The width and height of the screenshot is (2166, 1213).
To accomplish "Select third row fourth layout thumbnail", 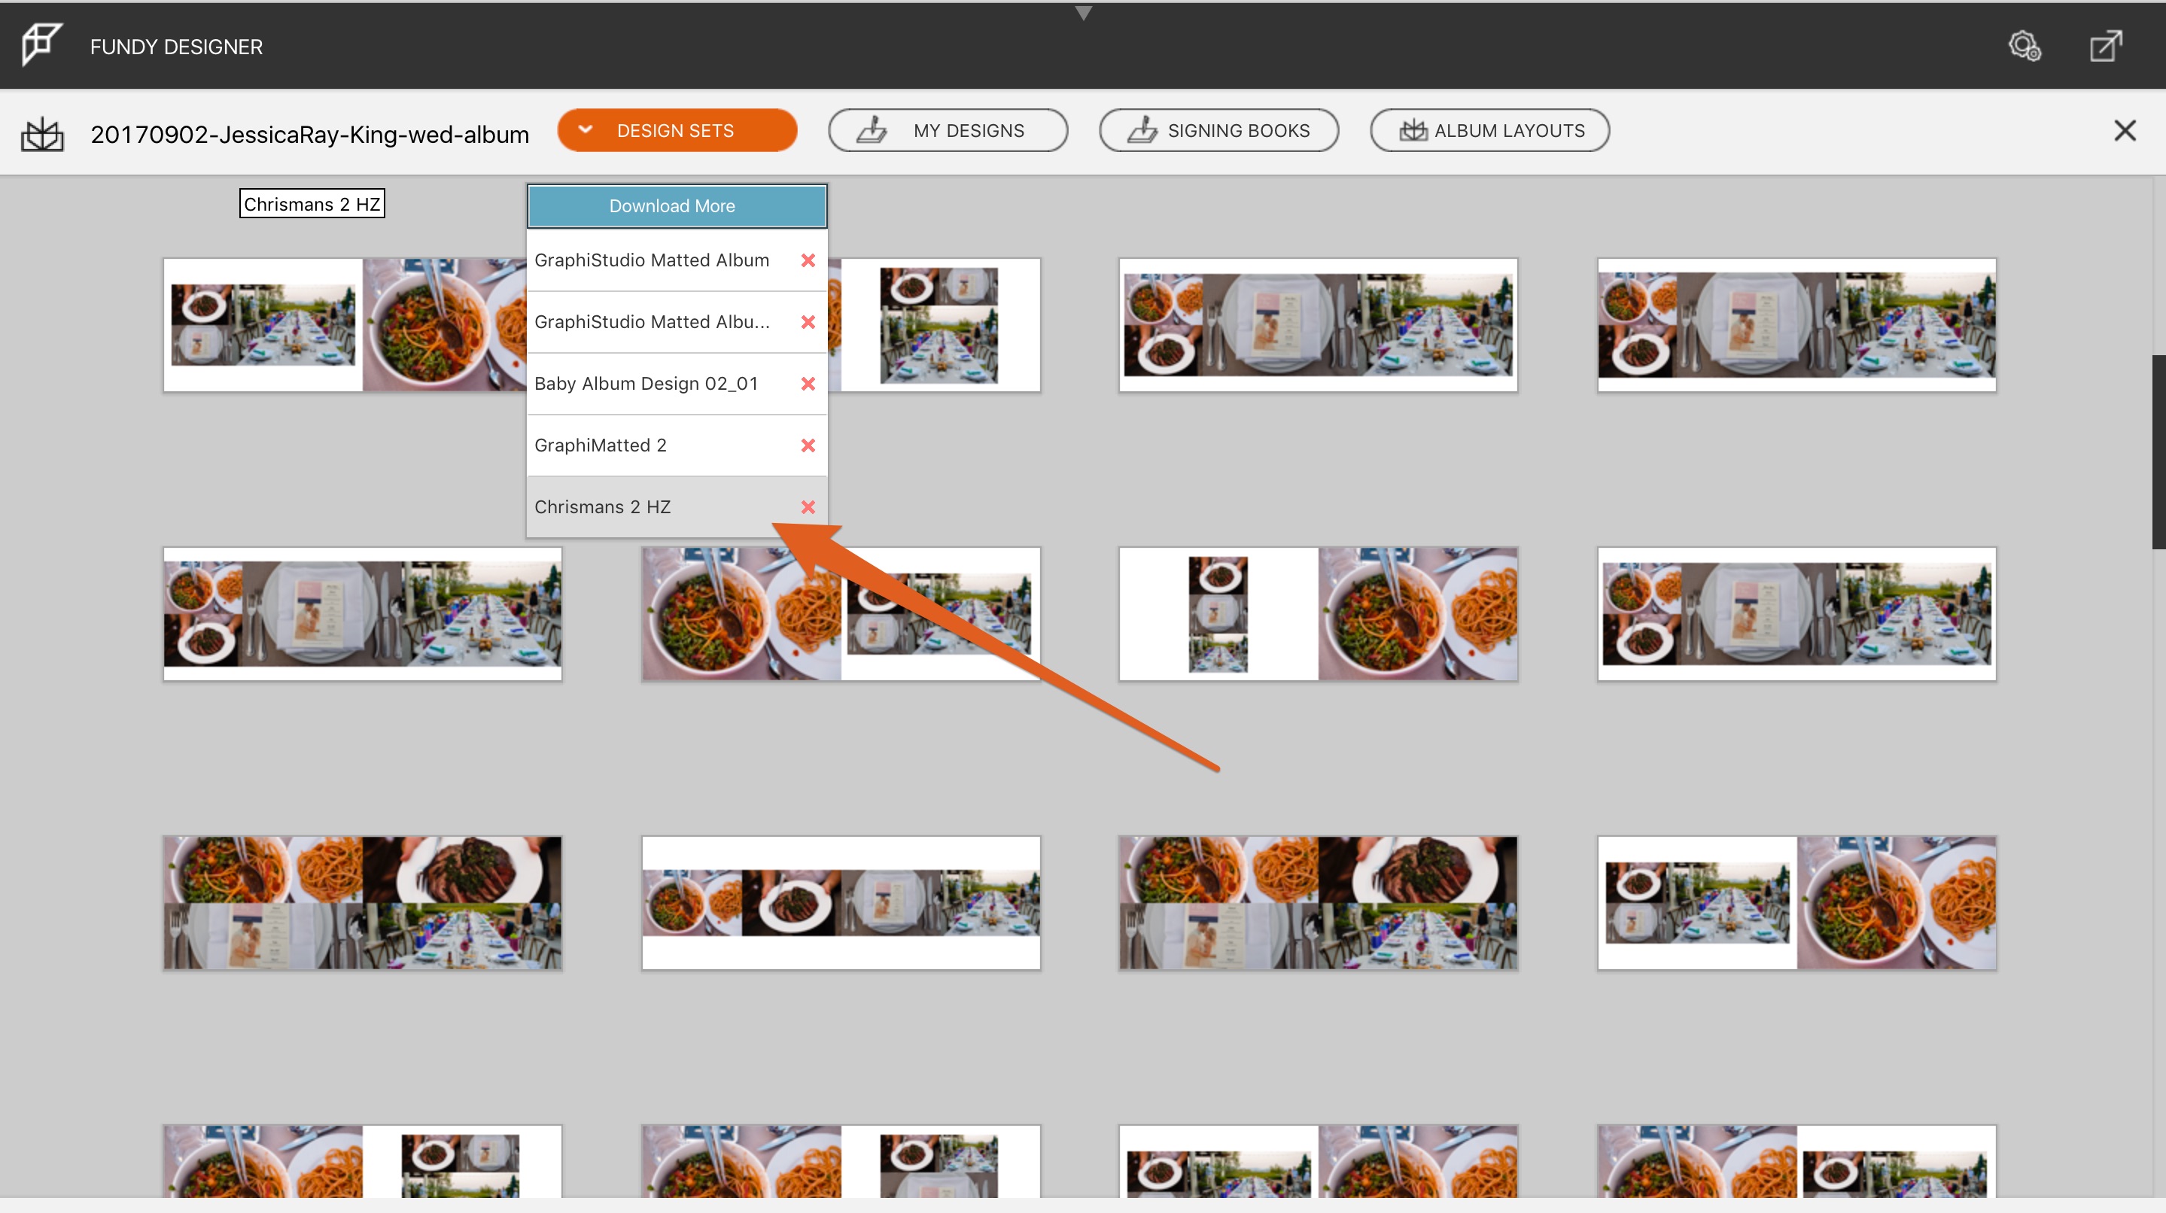I will (x=1796, y=903).
